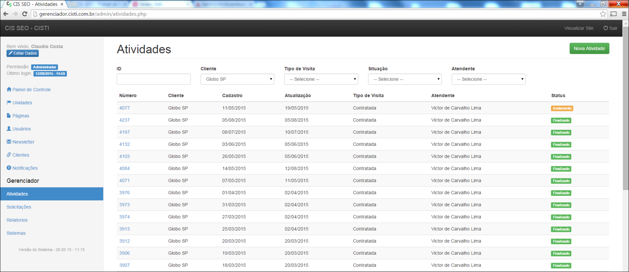629x272 pixels.
Task: Click the file icon beside Páginas
Action: pos(9,116)
